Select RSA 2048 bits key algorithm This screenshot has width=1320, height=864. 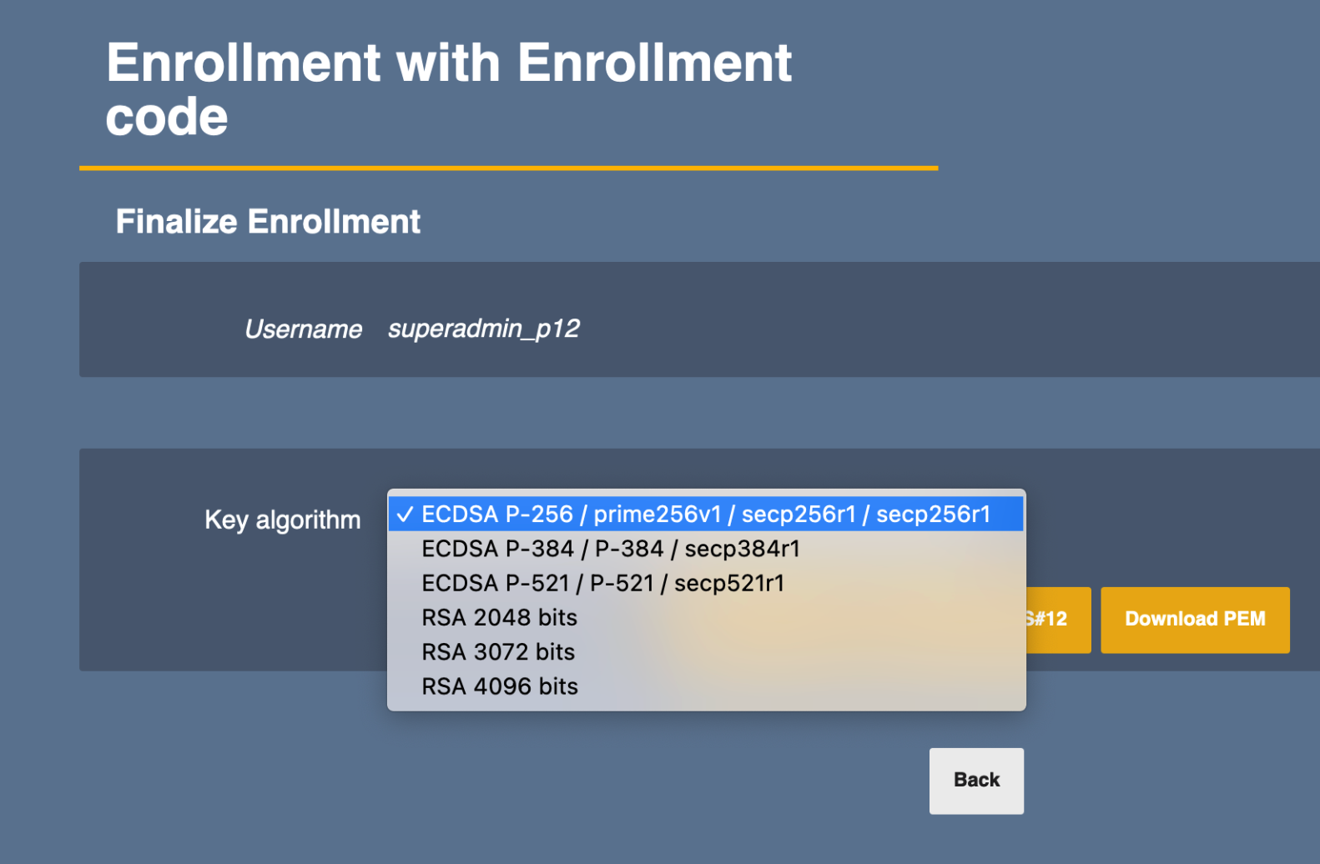click(499, 617)
